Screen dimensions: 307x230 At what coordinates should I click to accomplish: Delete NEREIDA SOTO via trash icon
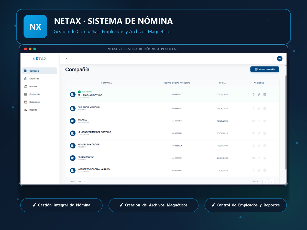pos(265,158)
